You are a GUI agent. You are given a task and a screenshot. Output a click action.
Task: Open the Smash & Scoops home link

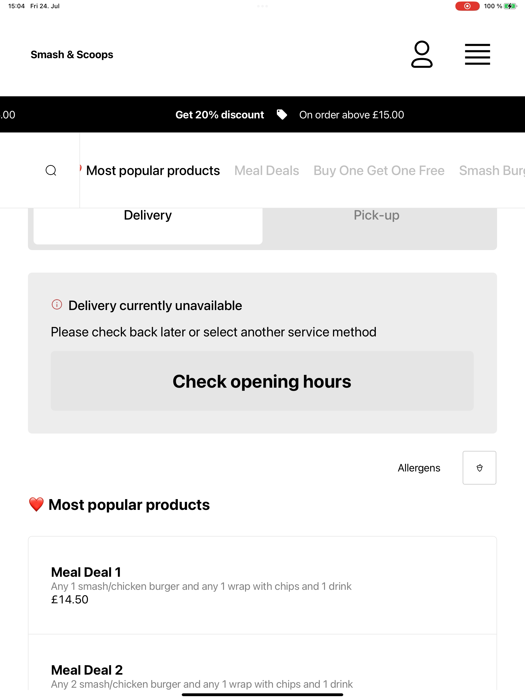(x=72, y=54)
